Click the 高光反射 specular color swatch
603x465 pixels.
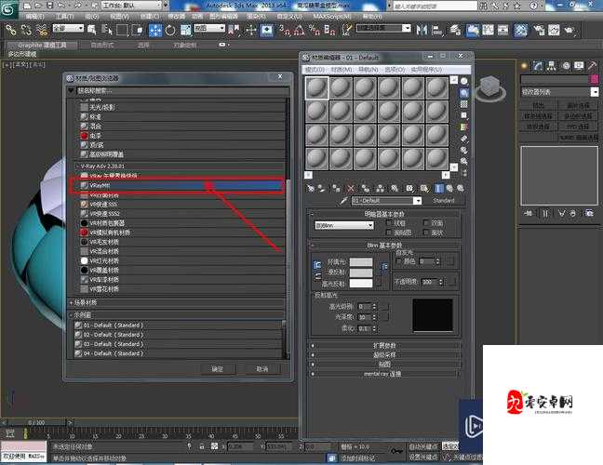pyautogui.click(x=361, y=284)
